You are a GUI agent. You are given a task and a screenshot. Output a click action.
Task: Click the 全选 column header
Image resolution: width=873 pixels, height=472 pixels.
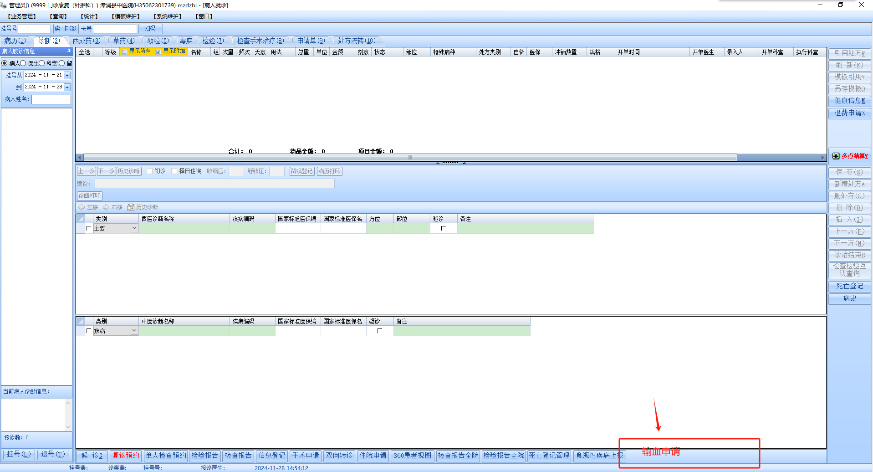pyautogui.click(x=85, y=52)
